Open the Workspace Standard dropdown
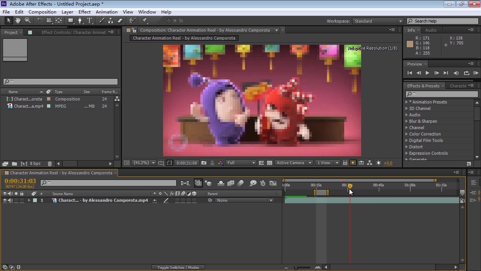 coord(378,21)
